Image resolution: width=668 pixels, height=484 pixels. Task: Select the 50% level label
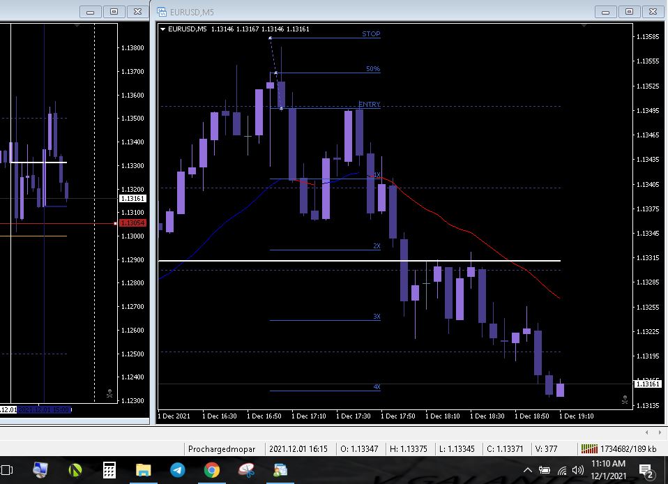point(373,68)
